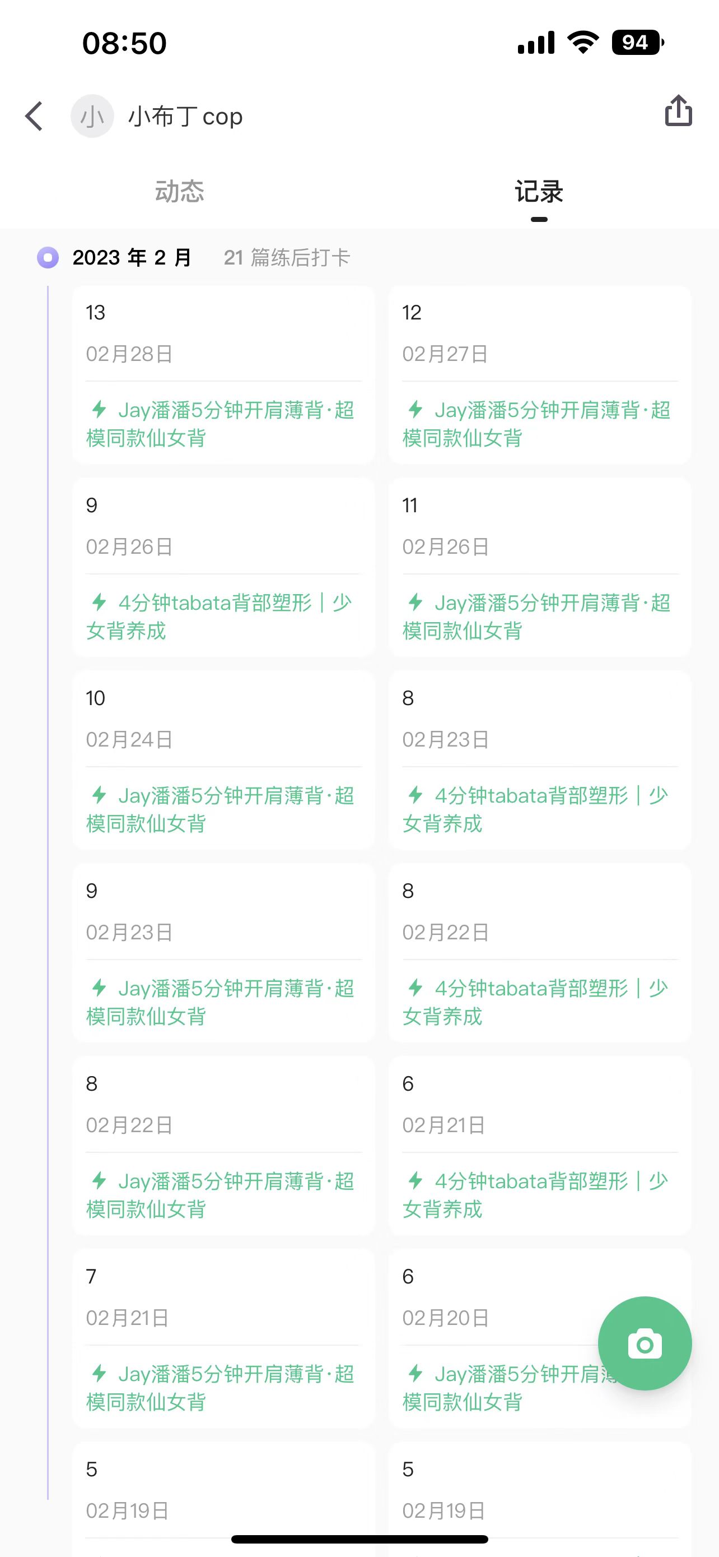
Task: Tap the share icon at top right
Action: point(678,110)
